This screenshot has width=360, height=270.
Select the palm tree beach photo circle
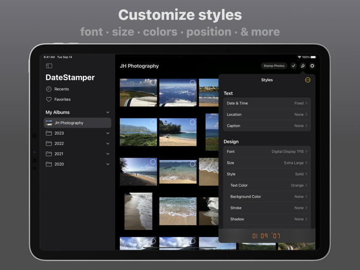click(x=192, y=122)
